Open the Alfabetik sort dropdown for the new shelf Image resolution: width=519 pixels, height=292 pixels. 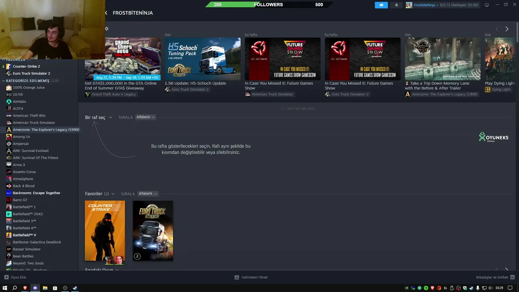tap(146, 117)
